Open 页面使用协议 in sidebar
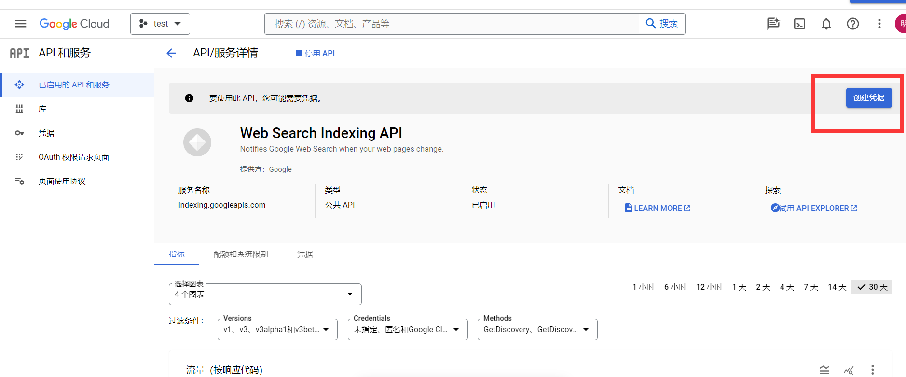 [x=77, y=182]
